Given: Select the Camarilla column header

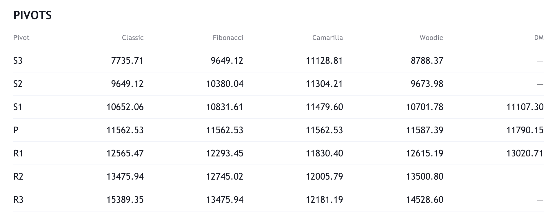Looking at the screenshot, I should click(x=327, y=38).
